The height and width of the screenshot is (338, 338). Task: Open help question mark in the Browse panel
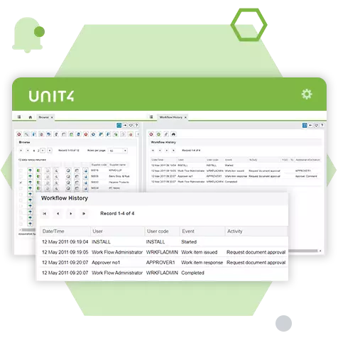point(136,125)
